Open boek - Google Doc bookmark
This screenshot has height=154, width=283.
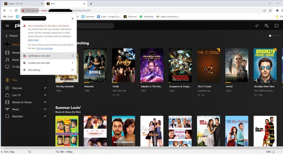pyautogui.click(x=109, y=17)
